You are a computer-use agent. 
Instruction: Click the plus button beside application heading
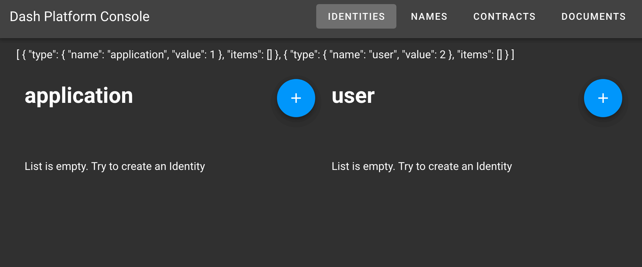point(296,98)
